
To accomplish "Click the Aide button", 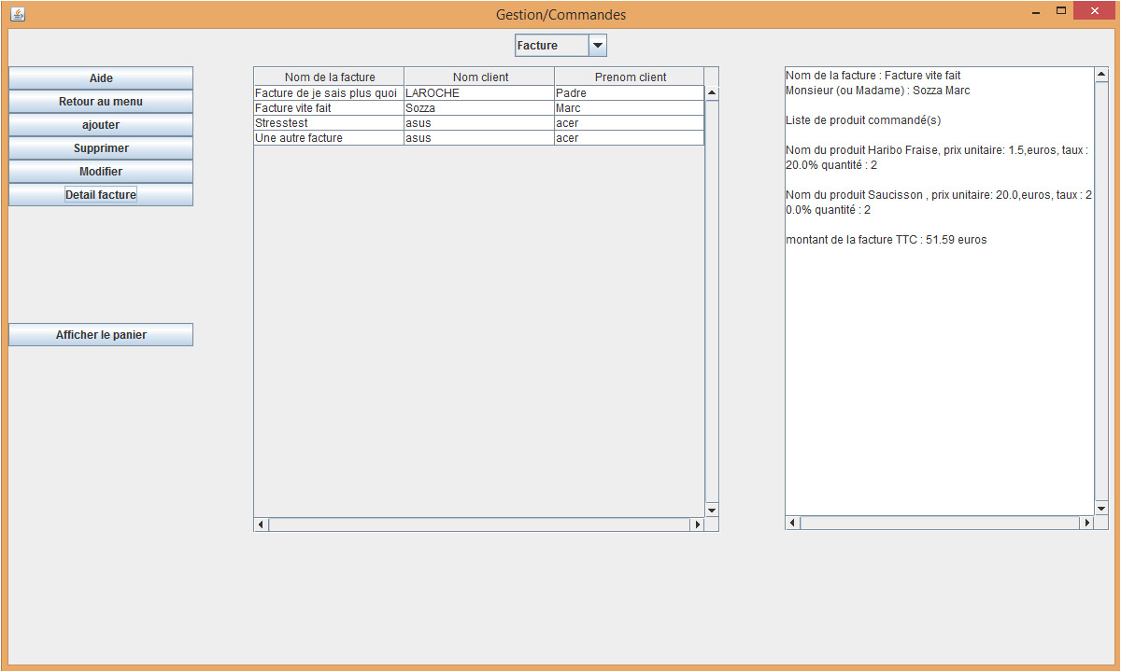I will point(101,78).
